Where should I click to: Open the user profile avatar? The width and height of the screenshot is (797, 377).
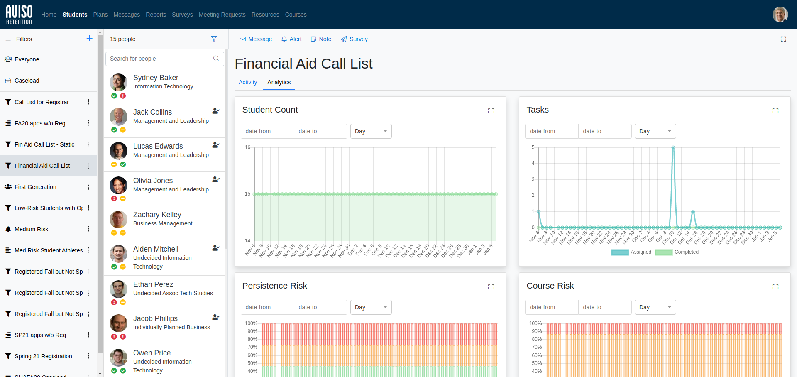780,15
